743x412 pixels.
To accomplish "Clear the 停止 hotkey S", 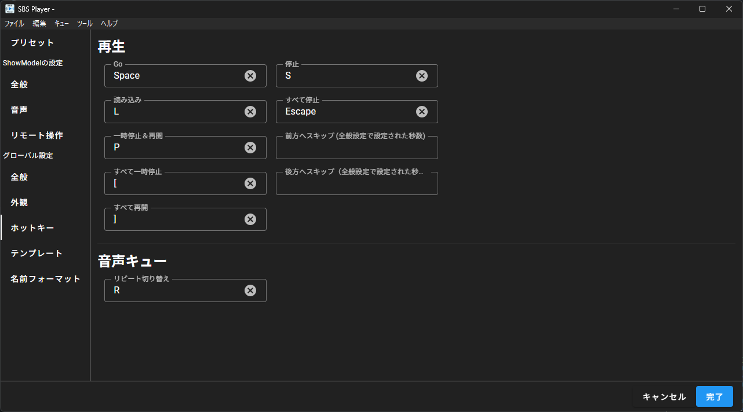I will click(421, 75).
